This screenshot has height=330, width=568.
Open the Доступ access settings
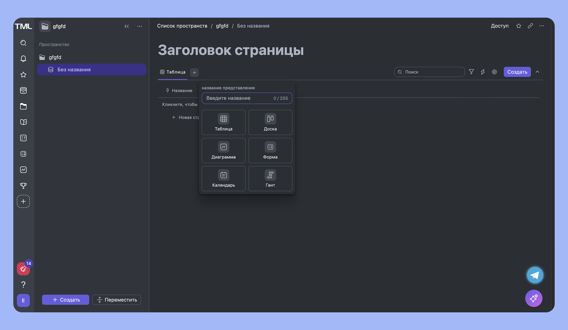500,26
